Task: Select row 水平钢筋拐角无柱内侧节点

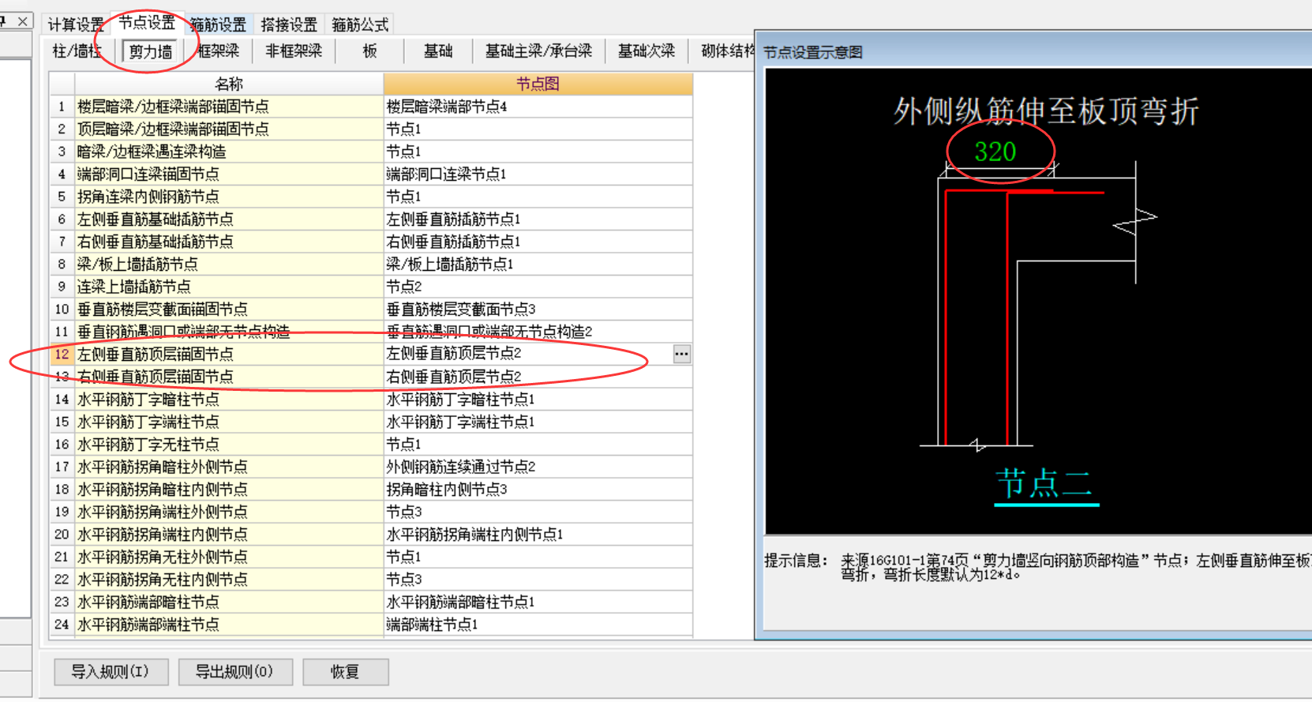Action: tap(229, 580)
